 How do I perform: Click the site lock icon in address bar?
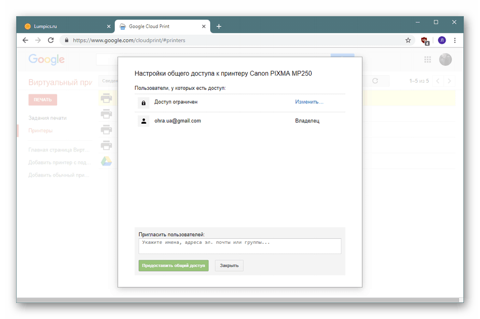[x=67, y=40]
